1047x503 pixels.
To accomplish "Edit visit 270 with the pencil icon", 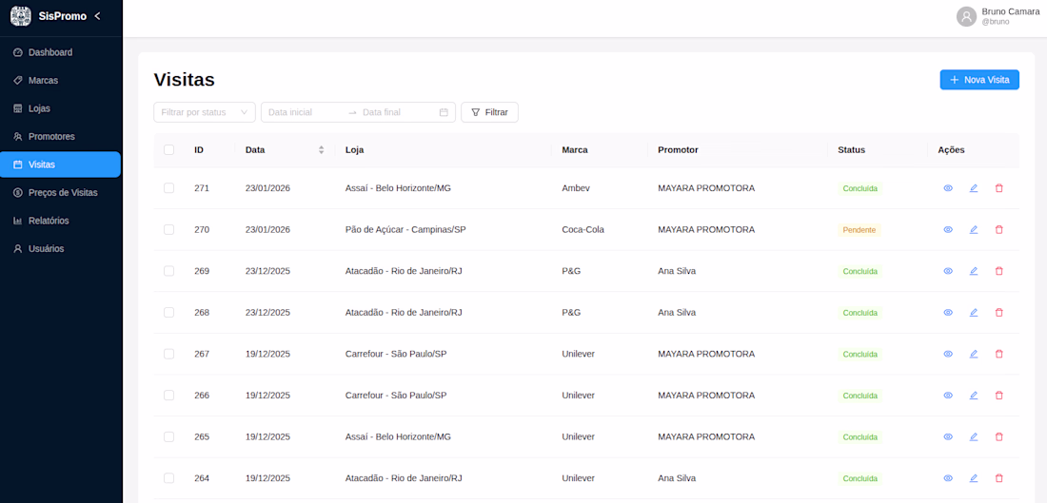I will point(974,229).
